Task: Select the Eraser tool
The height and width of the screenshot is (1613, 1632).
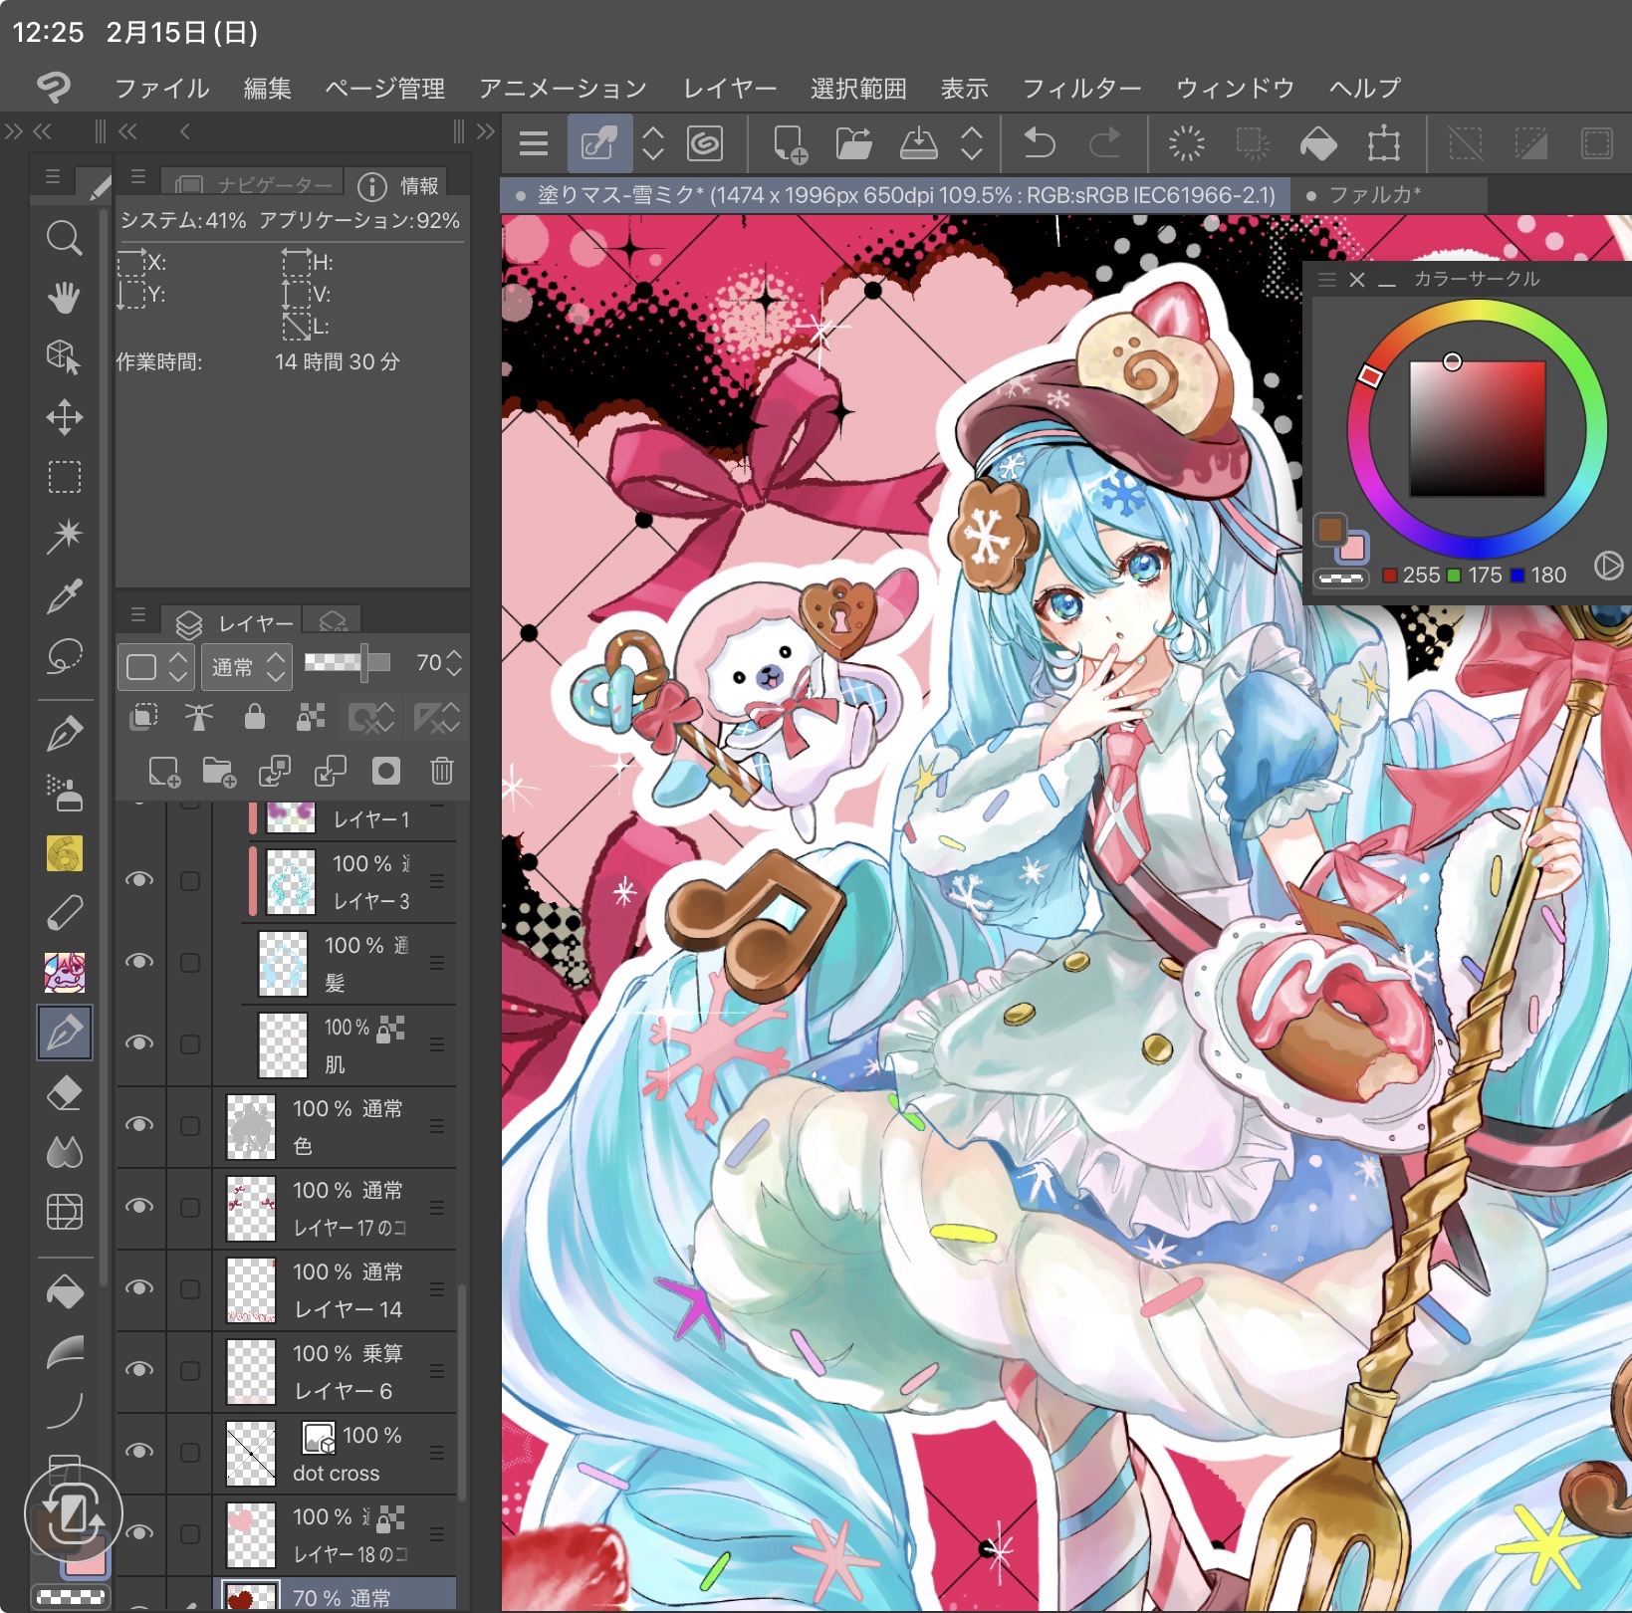Action: click(x=65, y=1093)
